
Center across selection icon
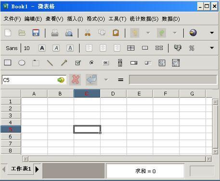(131, 48)
